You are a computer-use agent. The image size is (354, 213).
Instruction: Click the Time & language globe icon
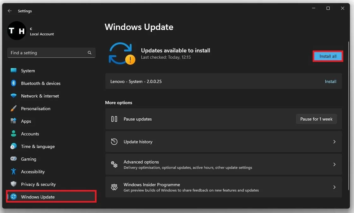[14, 146]
